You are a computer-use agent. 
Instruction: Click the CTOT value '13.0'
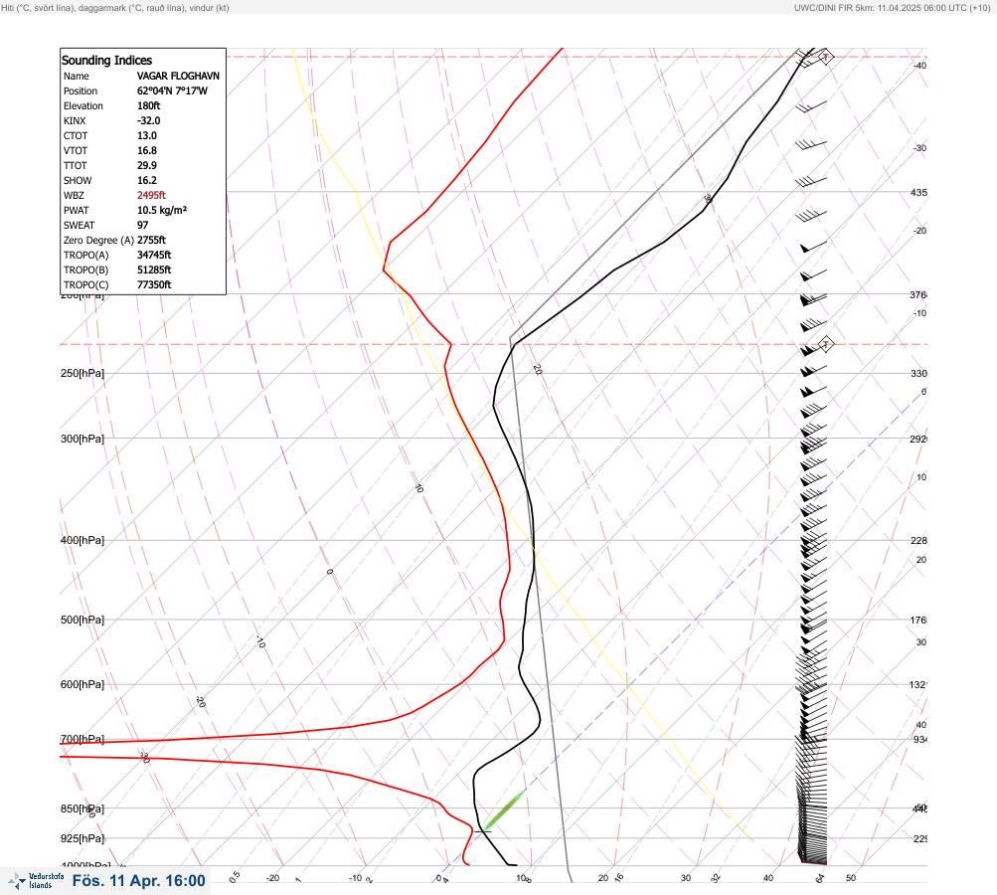pyautogui.click(x=147, y=135)
